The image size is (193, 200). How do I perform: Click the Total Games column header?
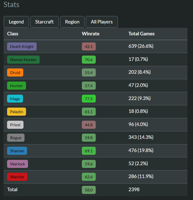pyautogui.click(x=141, y=34)
